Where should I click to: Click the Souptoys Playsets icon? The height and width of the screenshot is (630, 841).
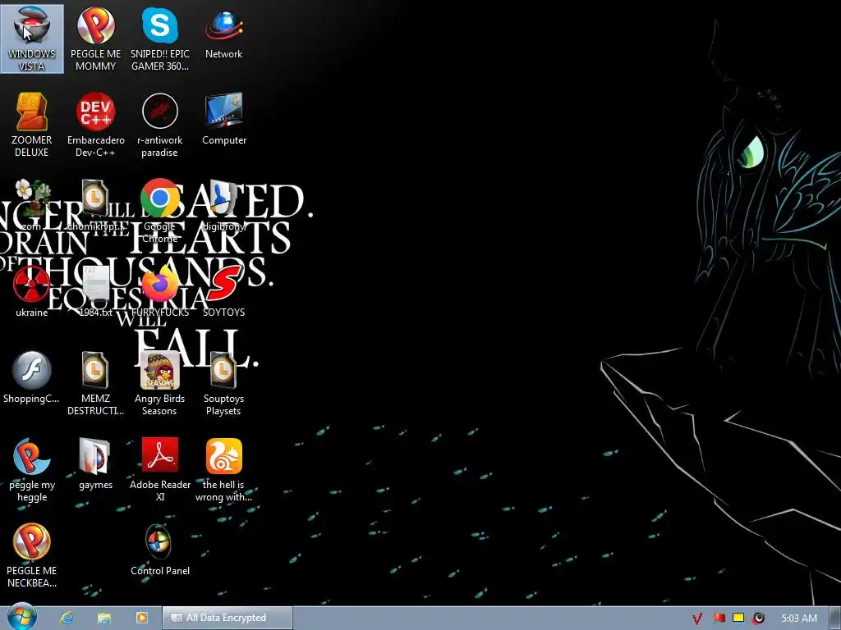pos(223,383)
